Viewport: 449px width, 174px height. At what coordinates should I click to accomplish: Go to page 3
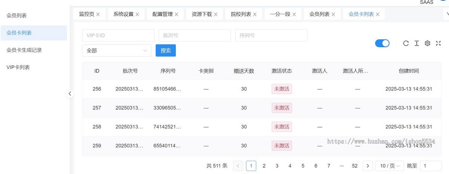click(277, 166)
